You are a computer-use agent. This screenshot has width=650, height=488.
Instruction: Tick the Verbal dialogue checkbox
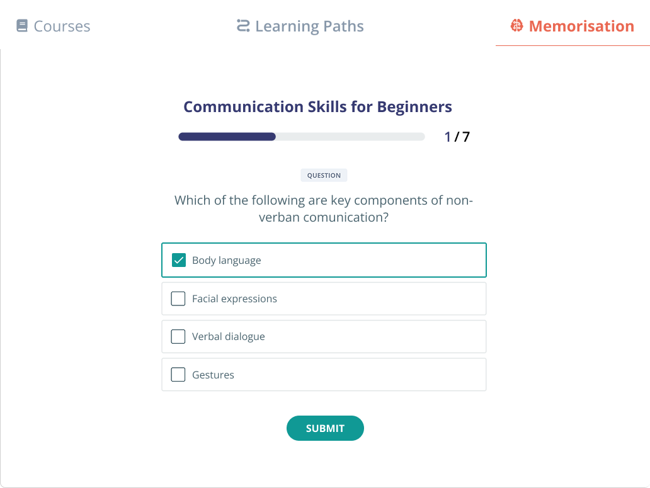[178, 336]
